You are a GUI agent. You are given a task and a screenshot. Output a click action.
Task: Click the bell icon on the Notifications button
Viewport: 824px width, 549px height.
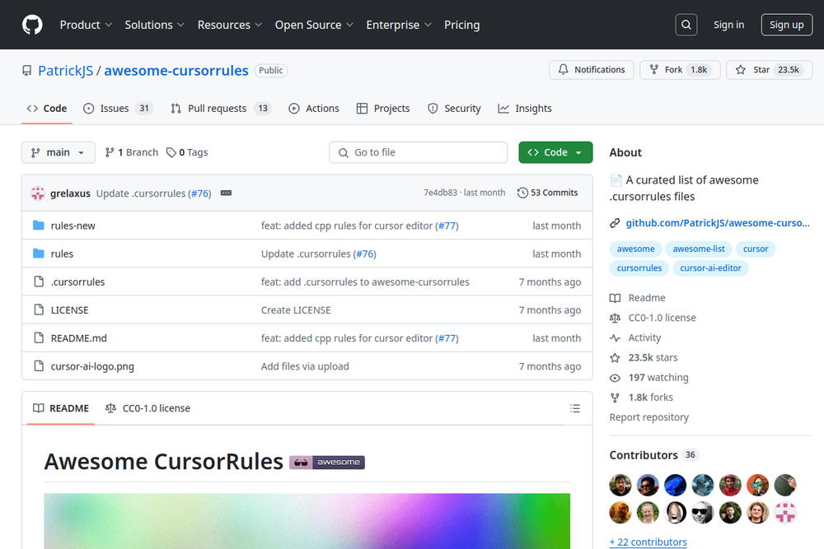563,69
